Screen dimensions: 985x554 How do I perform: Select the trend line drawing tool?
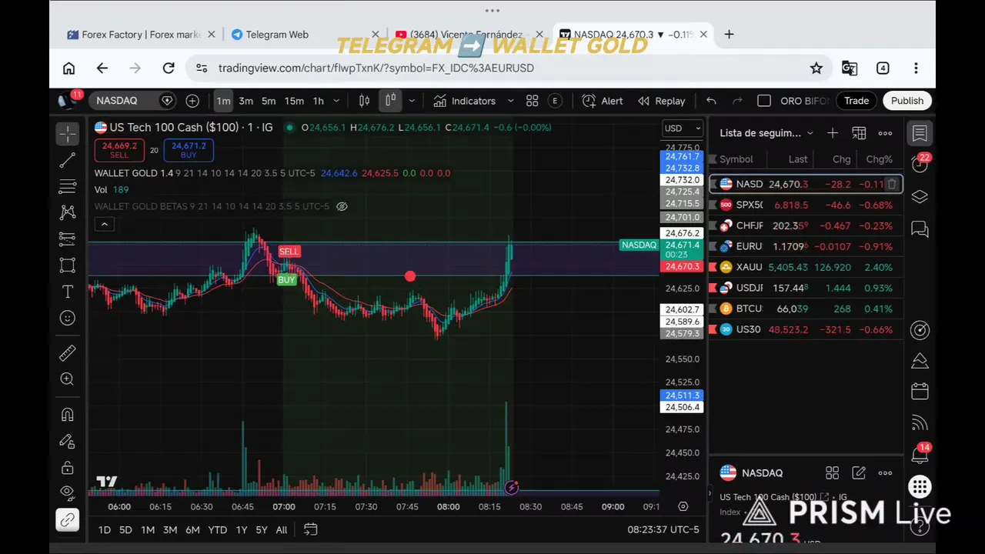pyautogui.click(x=68, y=160)
